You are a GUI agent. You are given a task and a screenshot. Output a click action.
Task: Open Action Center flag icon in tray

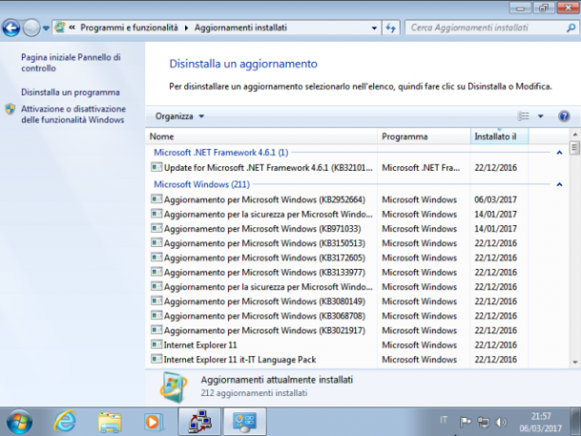(465, 422)
